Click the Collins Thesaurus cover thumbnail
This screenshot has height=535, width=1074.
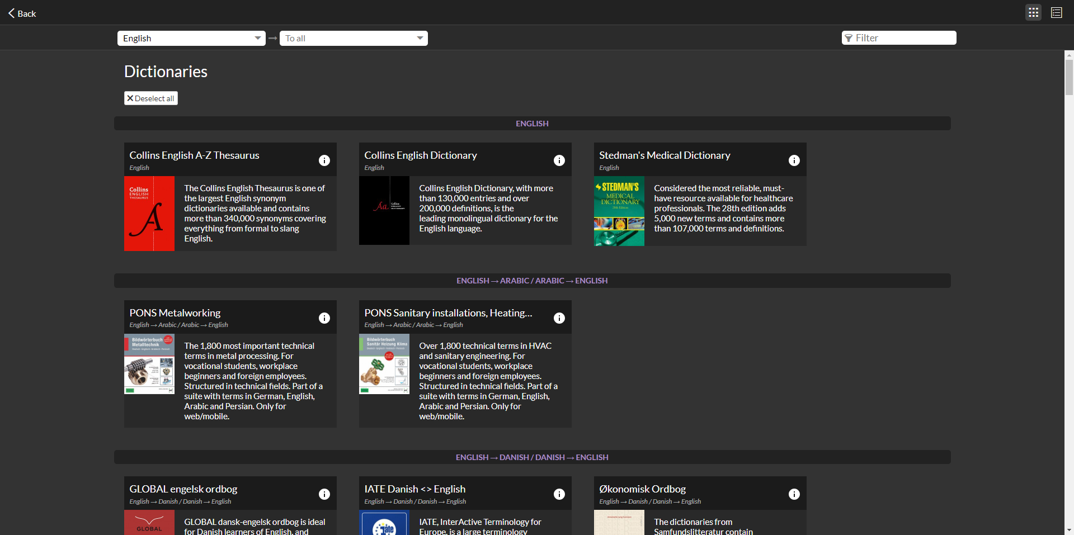[x=149, y=214]
